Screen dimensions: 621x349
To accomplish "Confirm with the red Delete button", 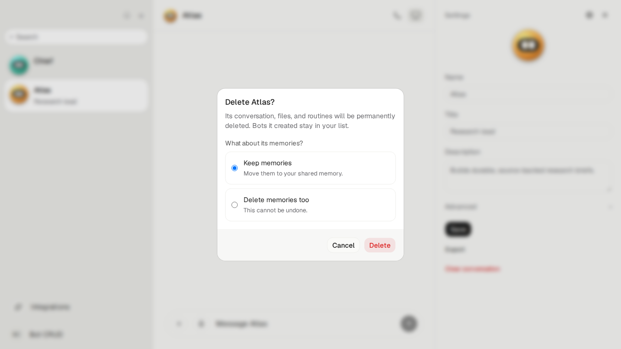I will tap(380, 245).
